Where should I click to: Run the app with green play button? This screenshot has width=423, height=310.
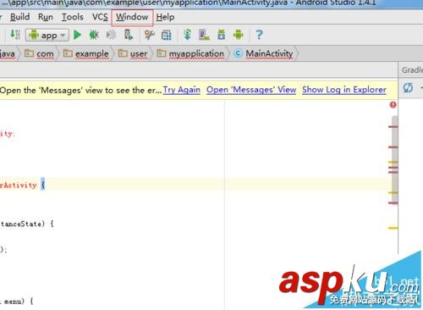[x=77, y=35]
